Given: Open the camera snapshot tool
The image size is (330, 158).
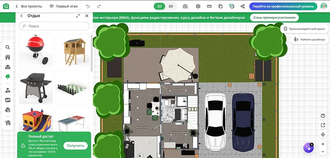Looking at the screenshot, I should pyautogui.click(x=185, y=6).
